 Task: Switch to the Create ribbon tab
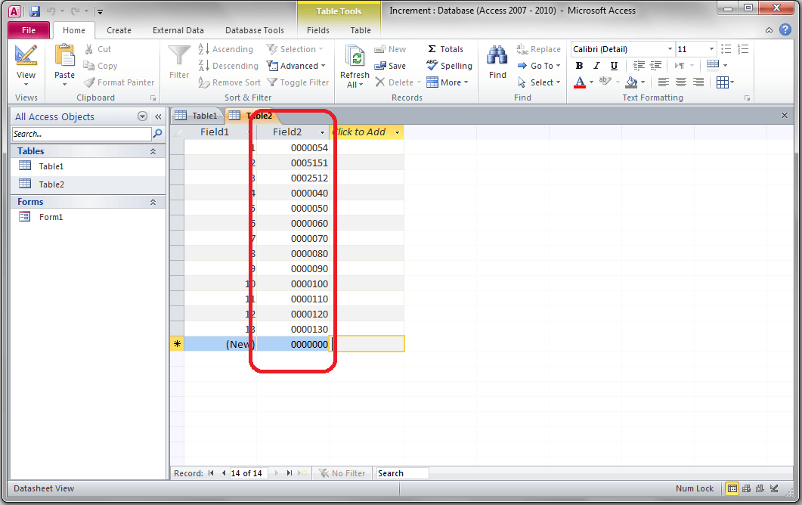tap(119, 30)
